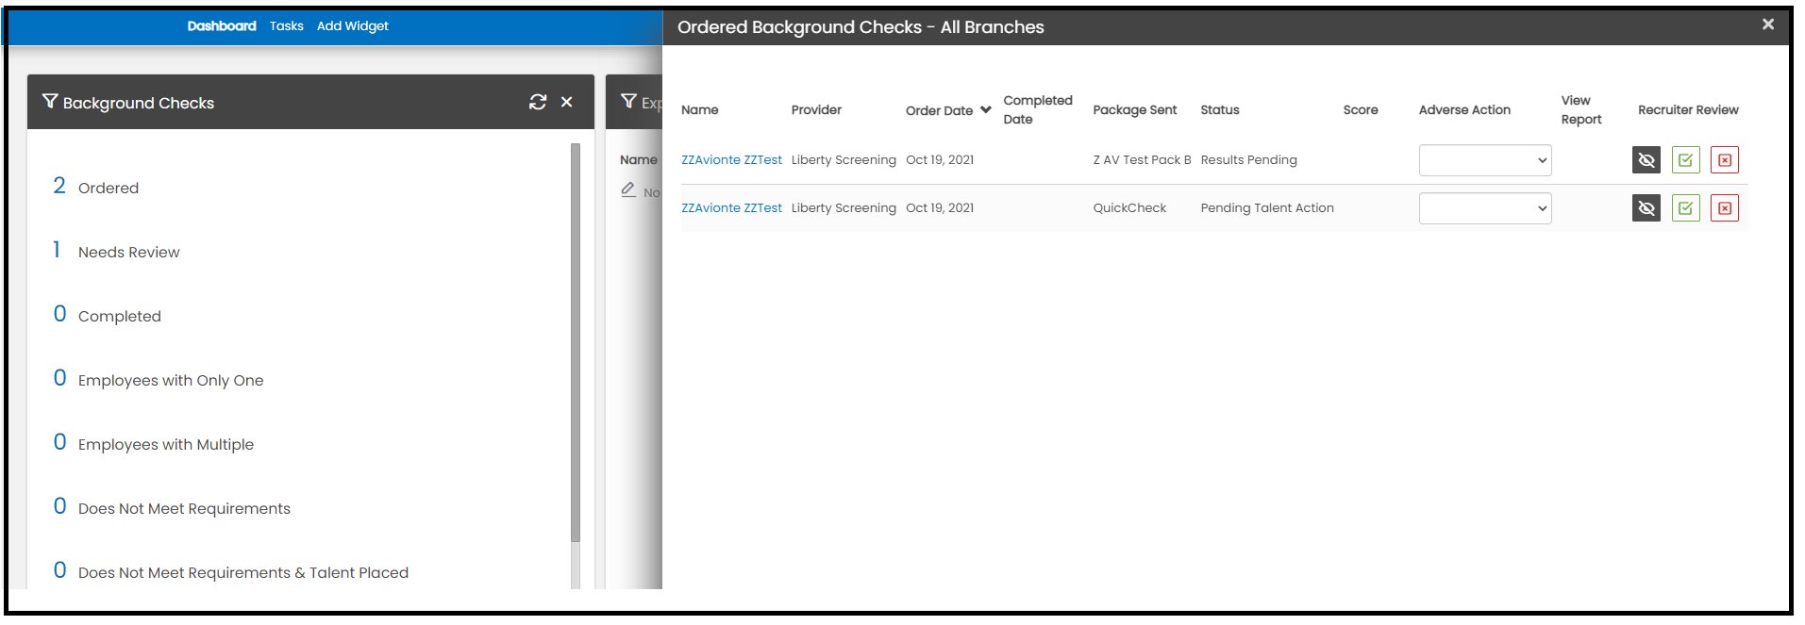Open the 0 Completed item
The height and width of the screenshot is (625, 1805).
pos(108,315)
